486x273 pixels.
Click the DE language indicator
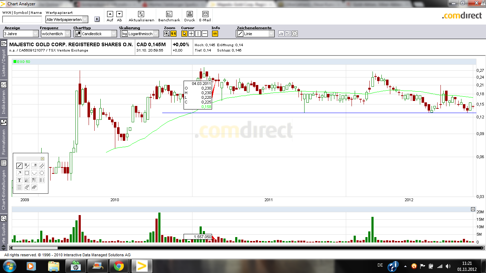(x=380, y=265)
